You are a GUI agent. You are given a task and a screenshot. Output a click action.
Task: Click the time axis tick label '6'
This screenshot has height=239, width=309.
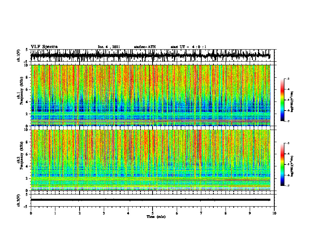coord(177,213)
